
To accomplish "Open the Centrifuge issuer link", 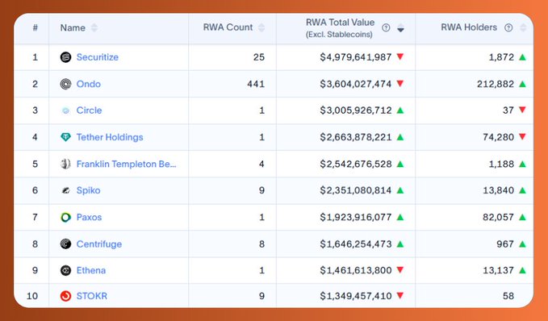I will [99, 244].
